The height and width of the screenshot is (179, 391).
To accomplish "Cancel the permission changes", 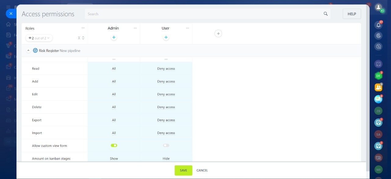I will 202,170.
